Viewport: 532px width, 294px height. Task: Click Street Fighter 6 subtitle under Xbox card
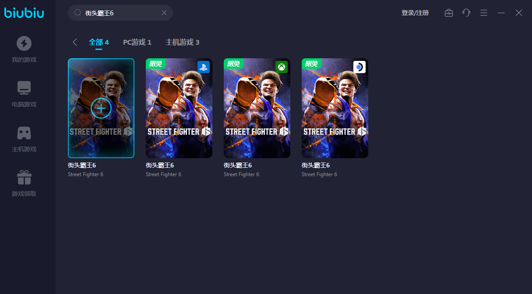241,174
